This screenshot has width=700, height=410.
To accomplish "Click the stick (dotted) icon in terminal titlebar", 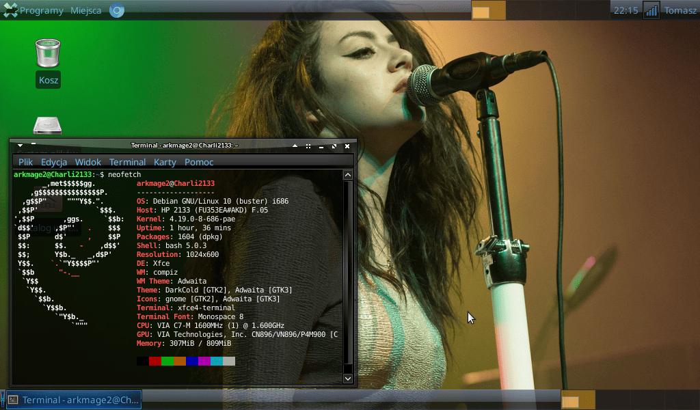I will (308, 146).
